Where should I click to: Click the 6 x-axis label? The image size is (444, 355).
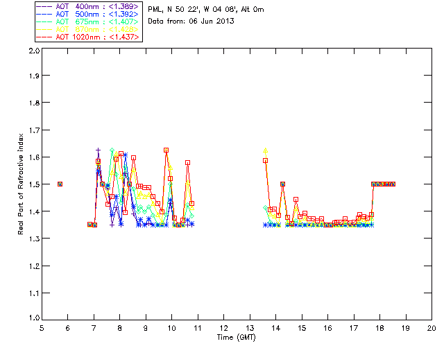point(68,328)
